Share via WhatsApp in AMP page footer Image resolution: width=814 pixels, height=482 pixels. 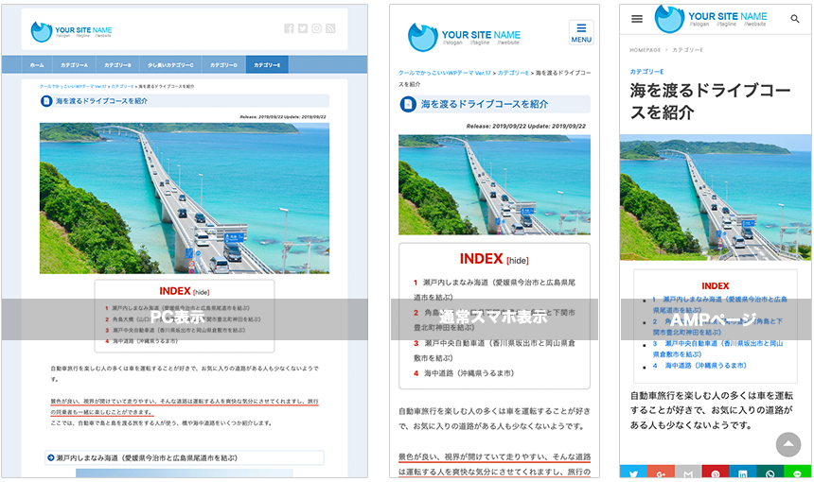pos(770,473)
